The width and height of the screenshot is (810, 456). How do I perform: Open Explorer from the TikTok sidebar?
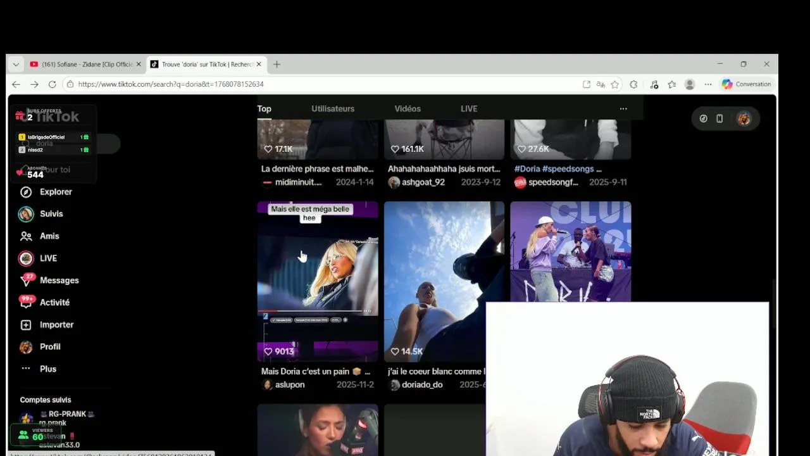tap(46, 192)
